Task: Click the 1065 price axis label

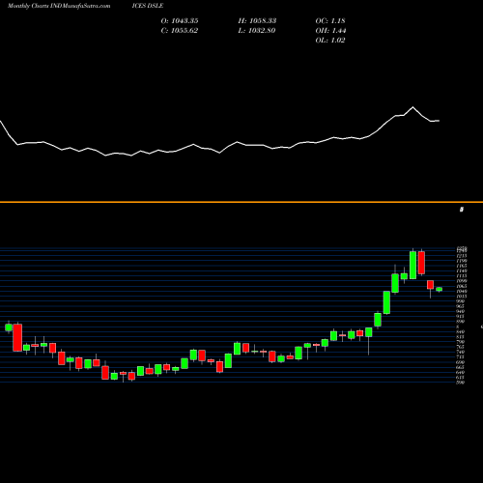Action: pyautogui.click(x=461, y=286)
